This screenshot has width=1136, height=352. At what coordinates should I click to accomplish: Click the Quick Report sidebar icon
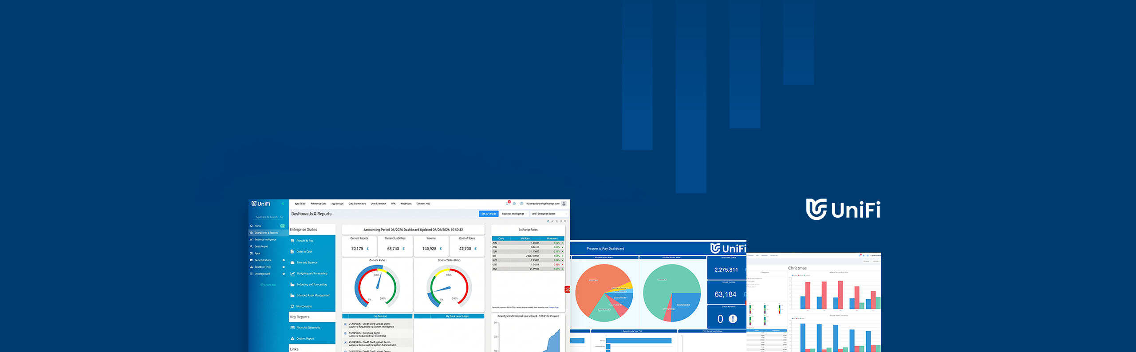pos(252,246)
